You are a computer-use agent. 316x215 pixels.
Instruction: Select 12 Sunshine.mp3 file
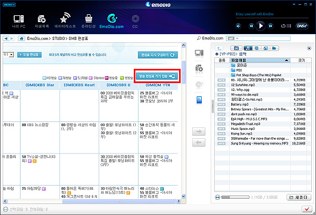tap(243, 85)
